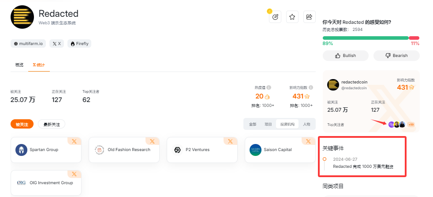Click the +59 more followers badge
433x197 pixels.
411,125
